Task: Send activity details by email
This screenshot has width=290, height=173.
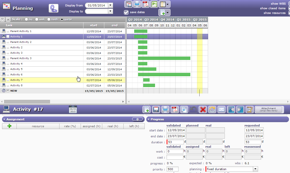Action: [x=221, y=109]
